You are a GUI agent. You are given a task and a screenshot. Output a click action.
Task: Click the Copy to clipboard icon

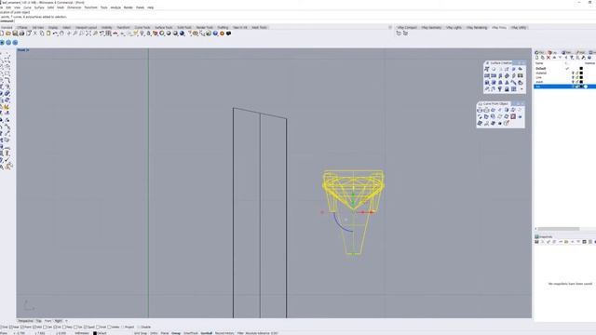coord(42,33)
